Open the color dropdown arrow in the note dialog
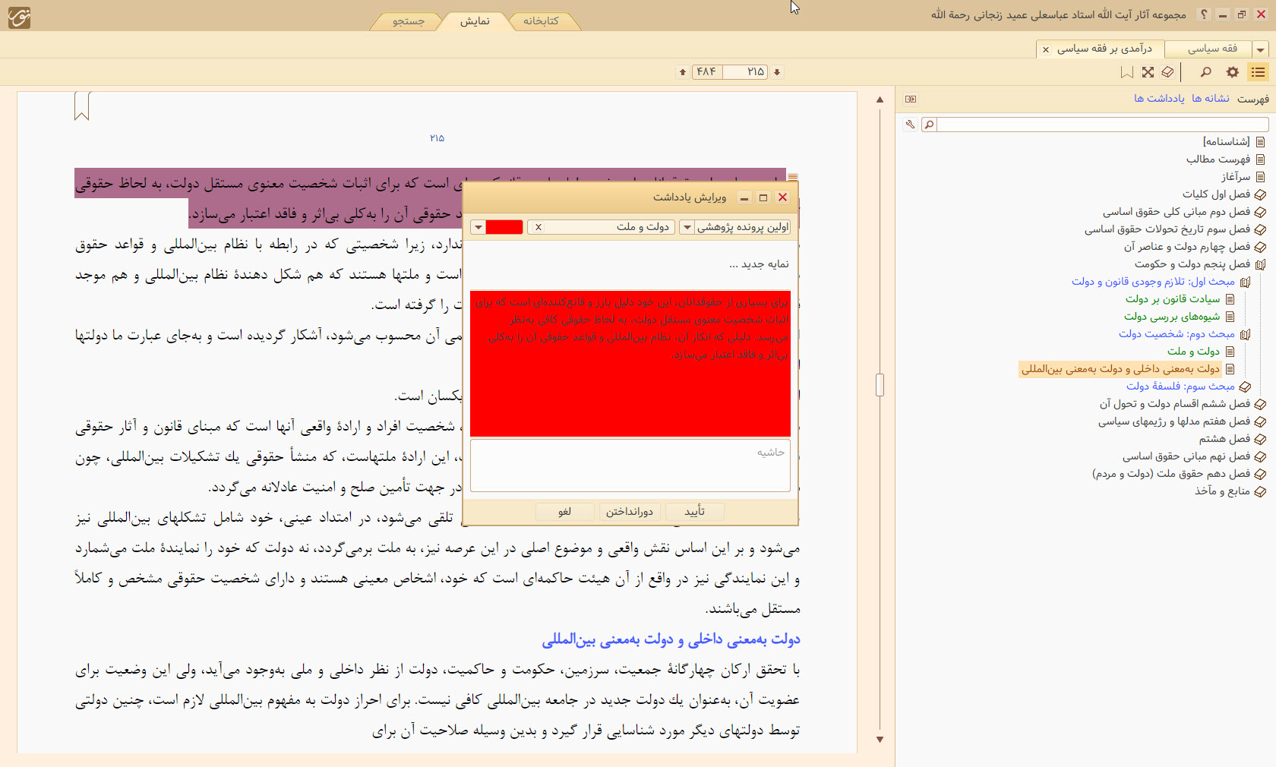Screen dimensions: 1276x767 click(478, 227)
